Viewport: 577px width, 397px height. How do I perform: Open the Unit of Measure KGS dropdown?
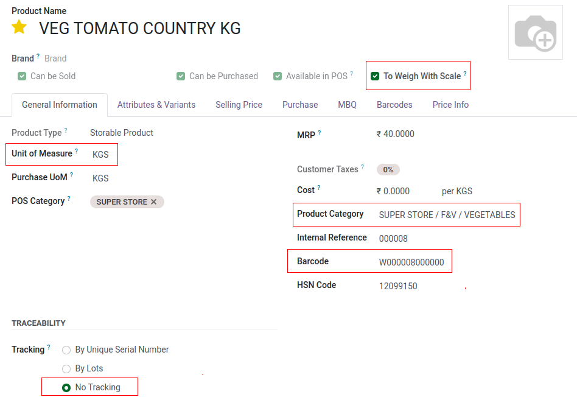click(x=100, y=155)
